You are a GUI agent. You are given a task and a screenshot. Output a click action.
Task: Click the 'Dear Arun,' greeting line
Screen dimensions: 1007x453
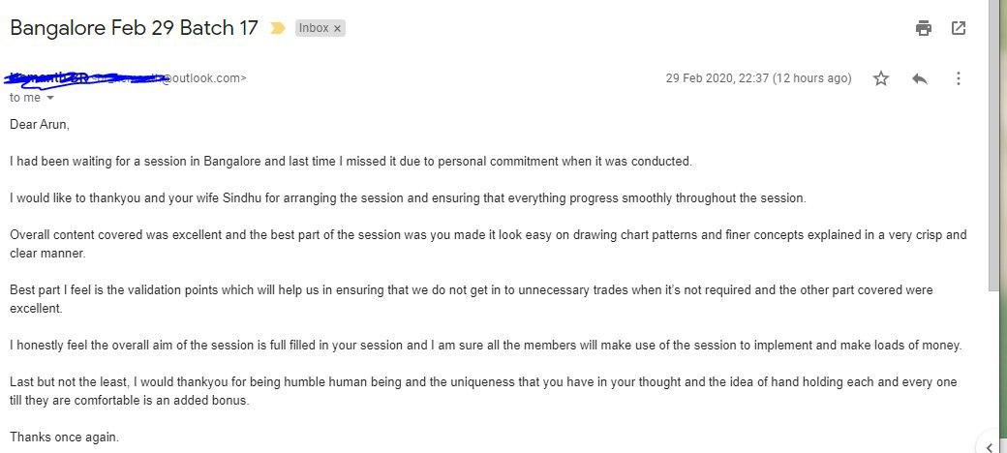pyautogui.click(x=39, y=125)
